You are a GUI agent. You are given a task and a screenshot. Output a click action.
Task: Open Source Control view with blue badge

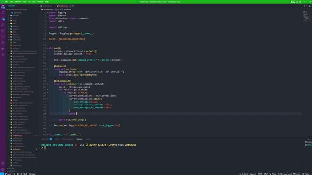[x=3, y=18]
